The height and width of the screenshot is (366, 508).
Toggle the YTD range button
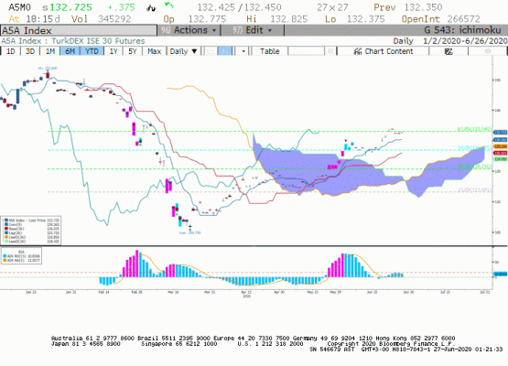[x=92, y=51]
